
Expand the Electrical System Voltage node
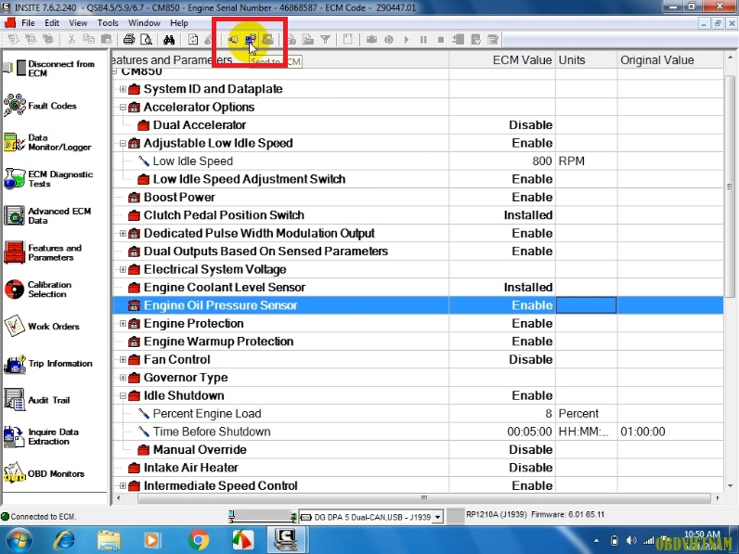[123, 269]
